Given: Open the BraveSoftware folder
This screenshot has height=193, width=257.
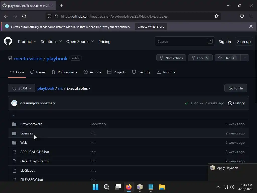Looking at the screenshot, I should click(31, 124).
